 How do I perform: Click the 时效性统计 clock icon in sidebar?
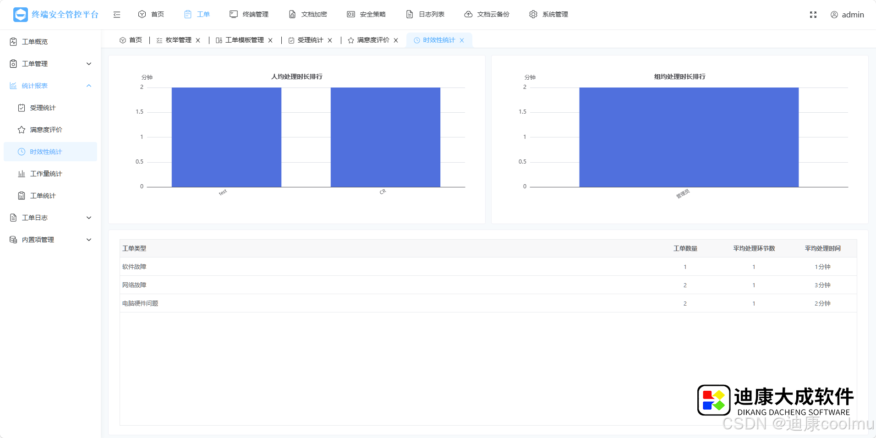[22, 152]
